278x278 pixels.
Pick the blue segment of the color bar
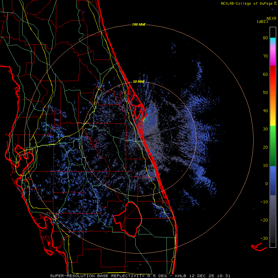coord(273,180)
